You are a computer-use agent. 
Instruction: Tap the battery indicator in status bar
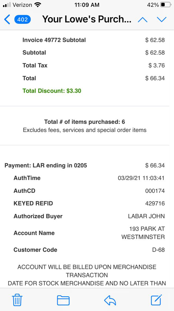click(166, 5)
